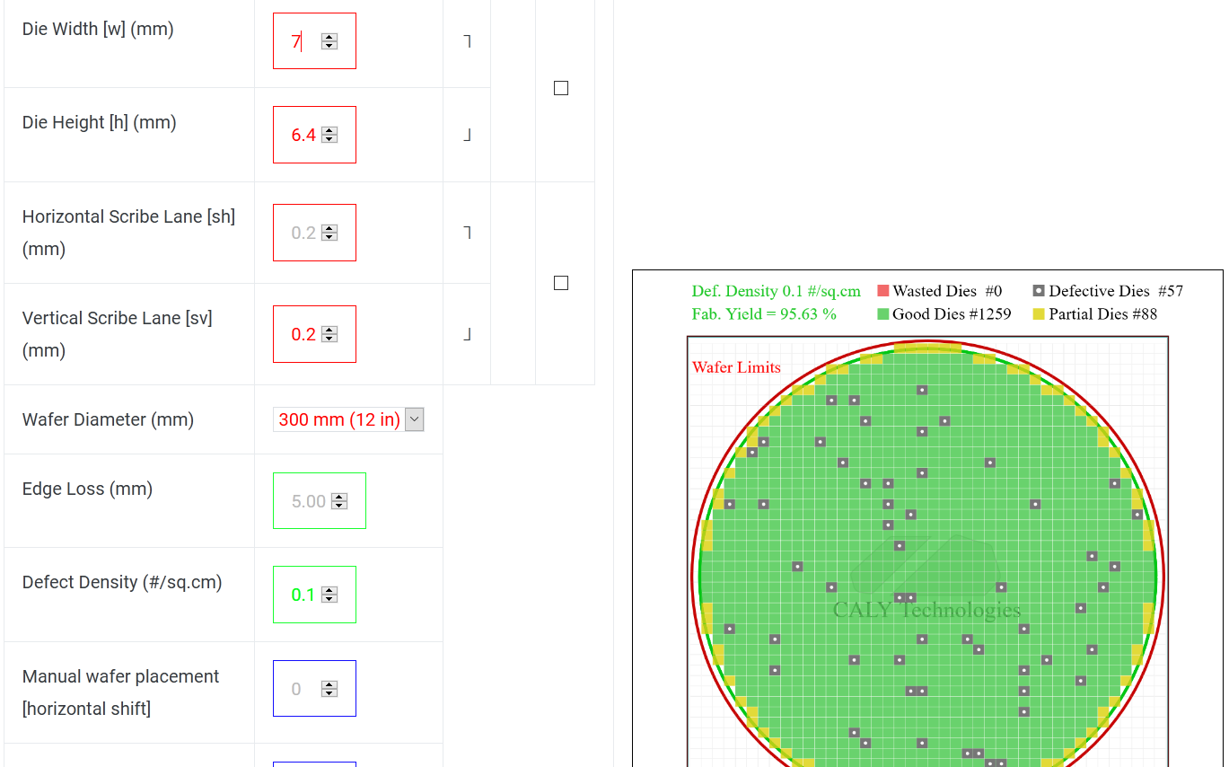Click the Defective Dies legend marker
Viewport: 1229px width, 767px height.
1039,291
